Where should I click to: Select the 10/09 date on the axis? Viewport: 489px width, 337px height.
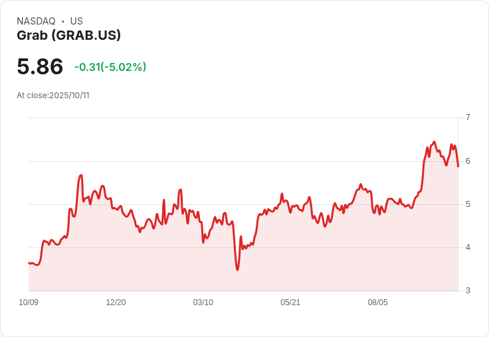pos(29,303)
